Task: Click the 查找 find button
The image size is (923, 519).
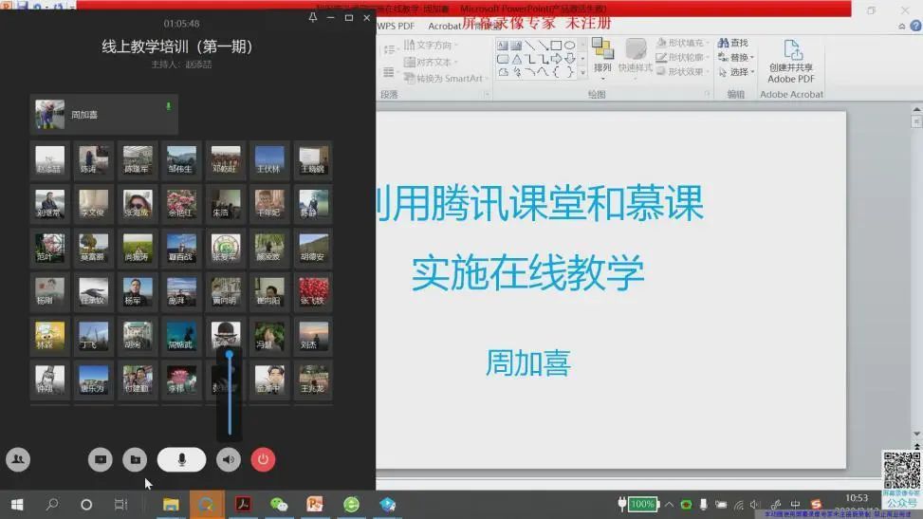Action: (x=733, y=43)
